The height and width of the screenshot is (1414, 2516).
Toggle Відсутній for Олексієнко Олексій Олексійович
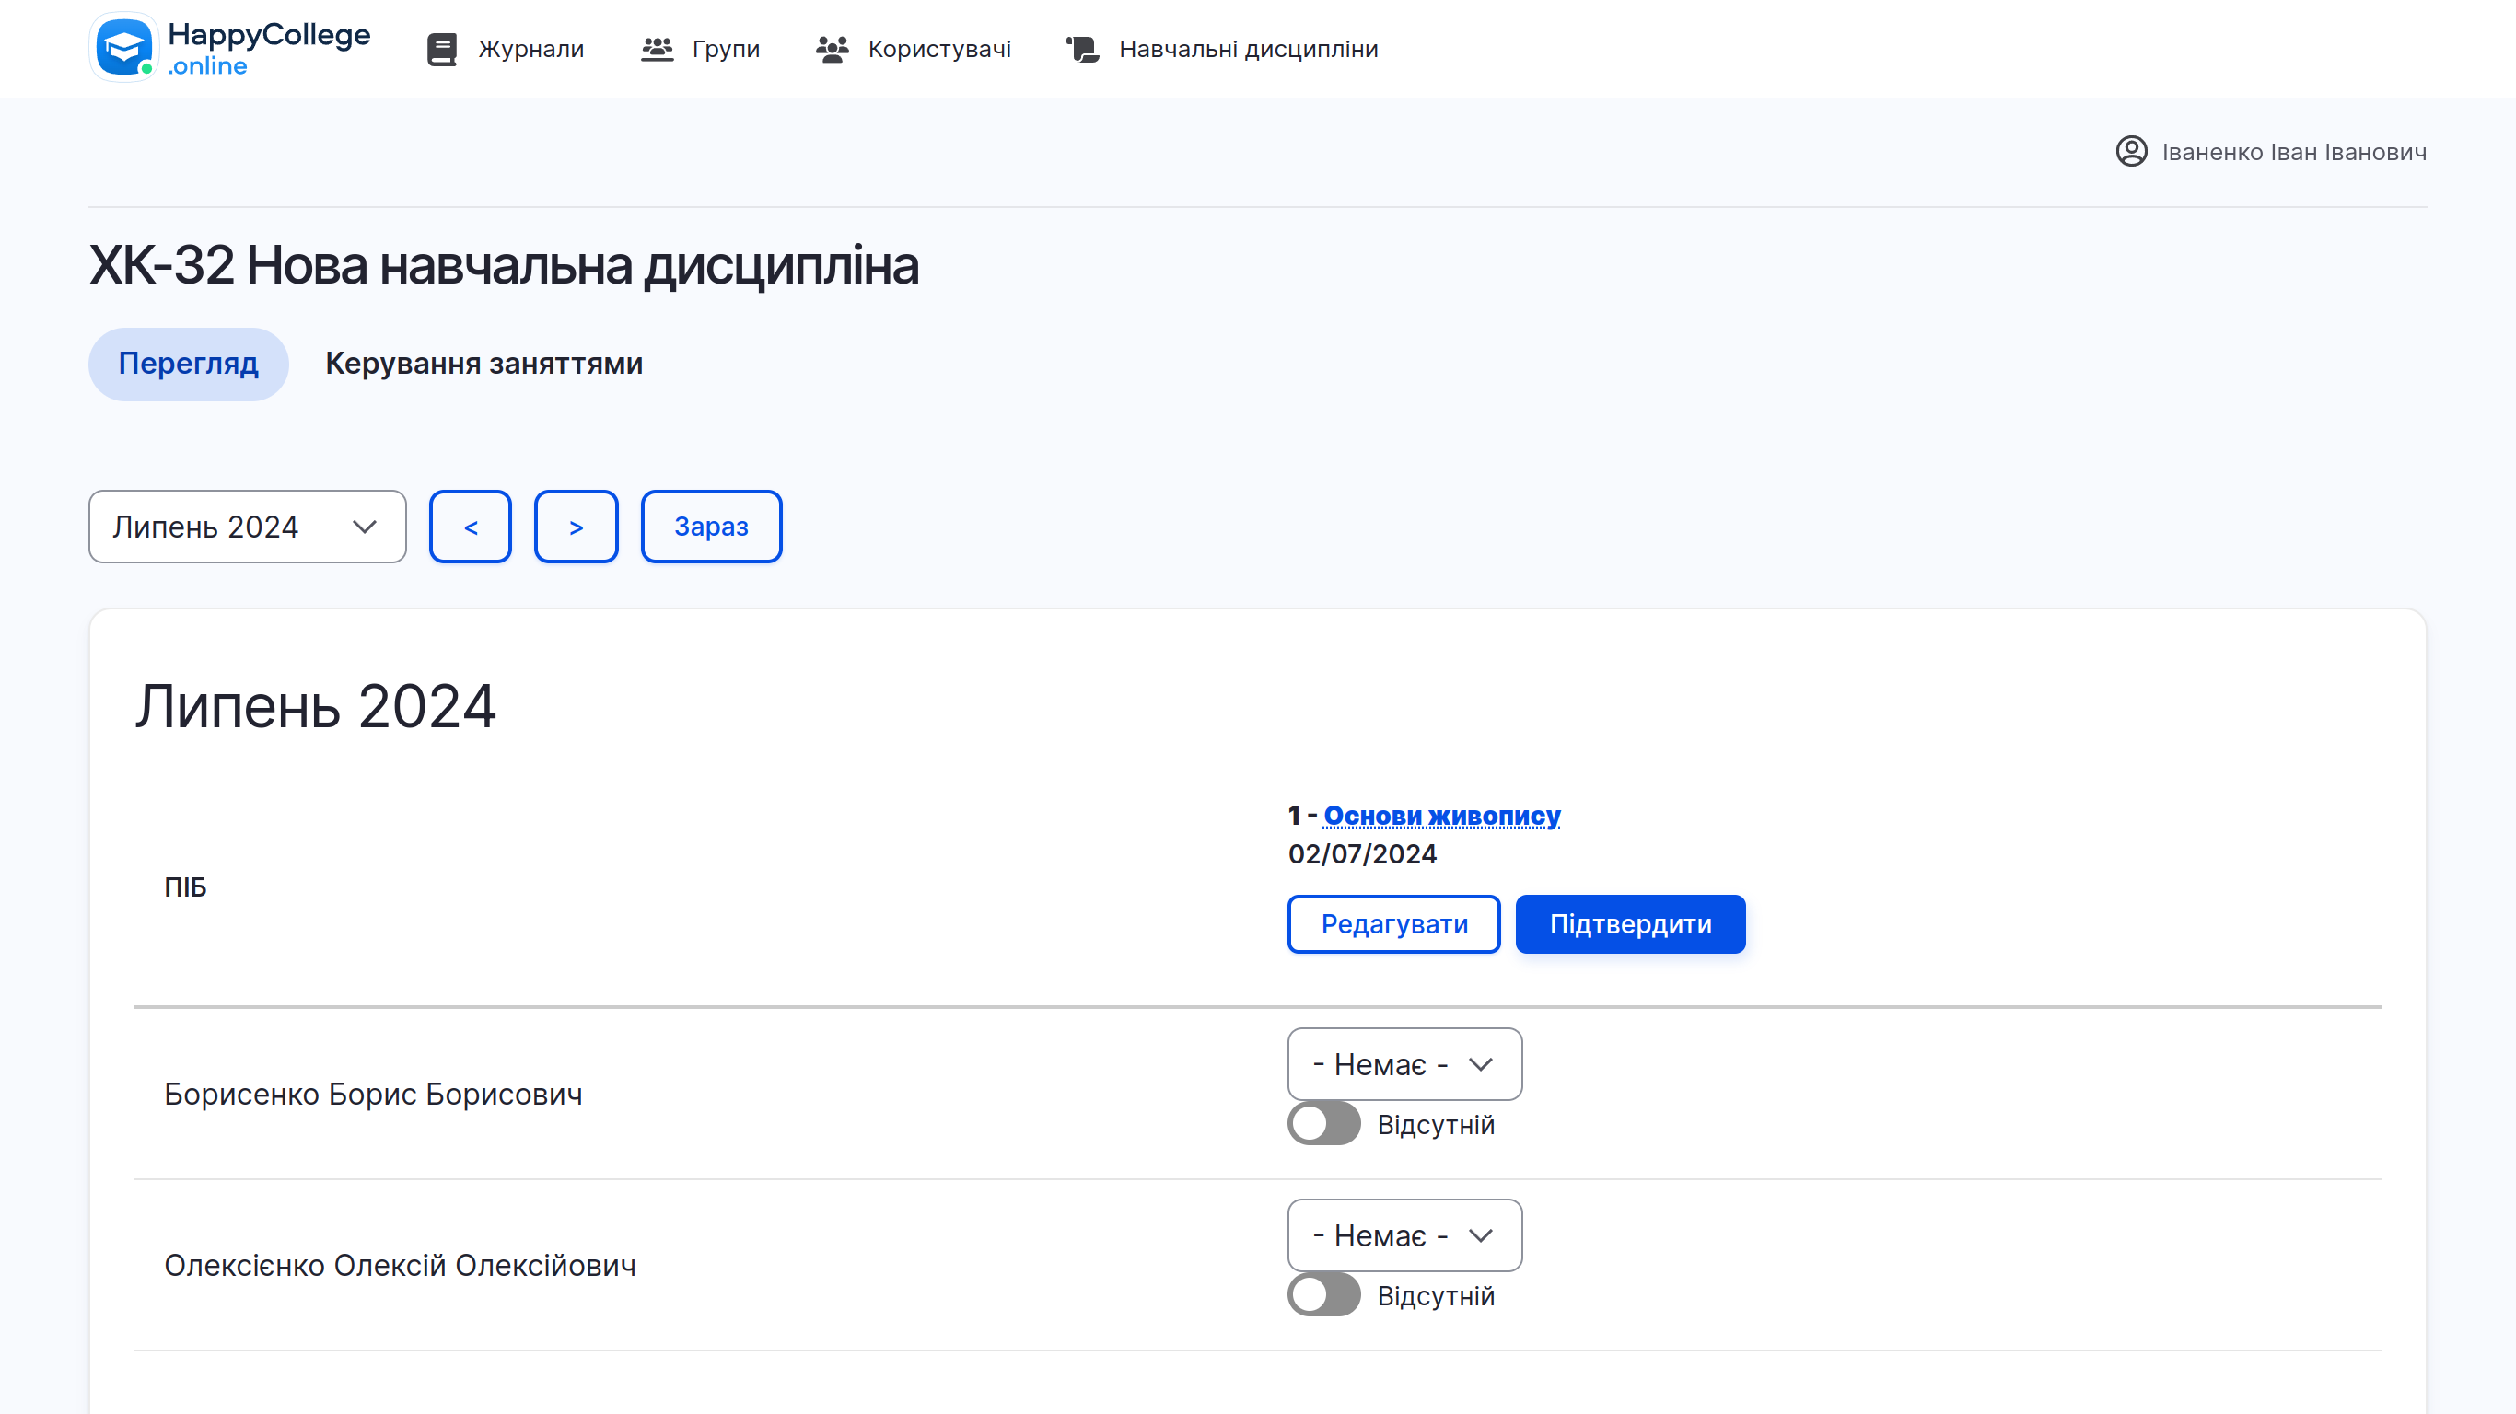coord(1323,1296)
